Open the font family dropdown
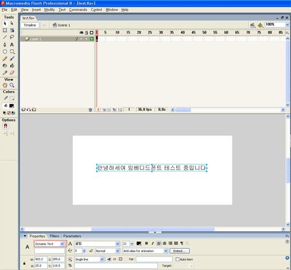The image size is (291, 270). pos(97,244)
